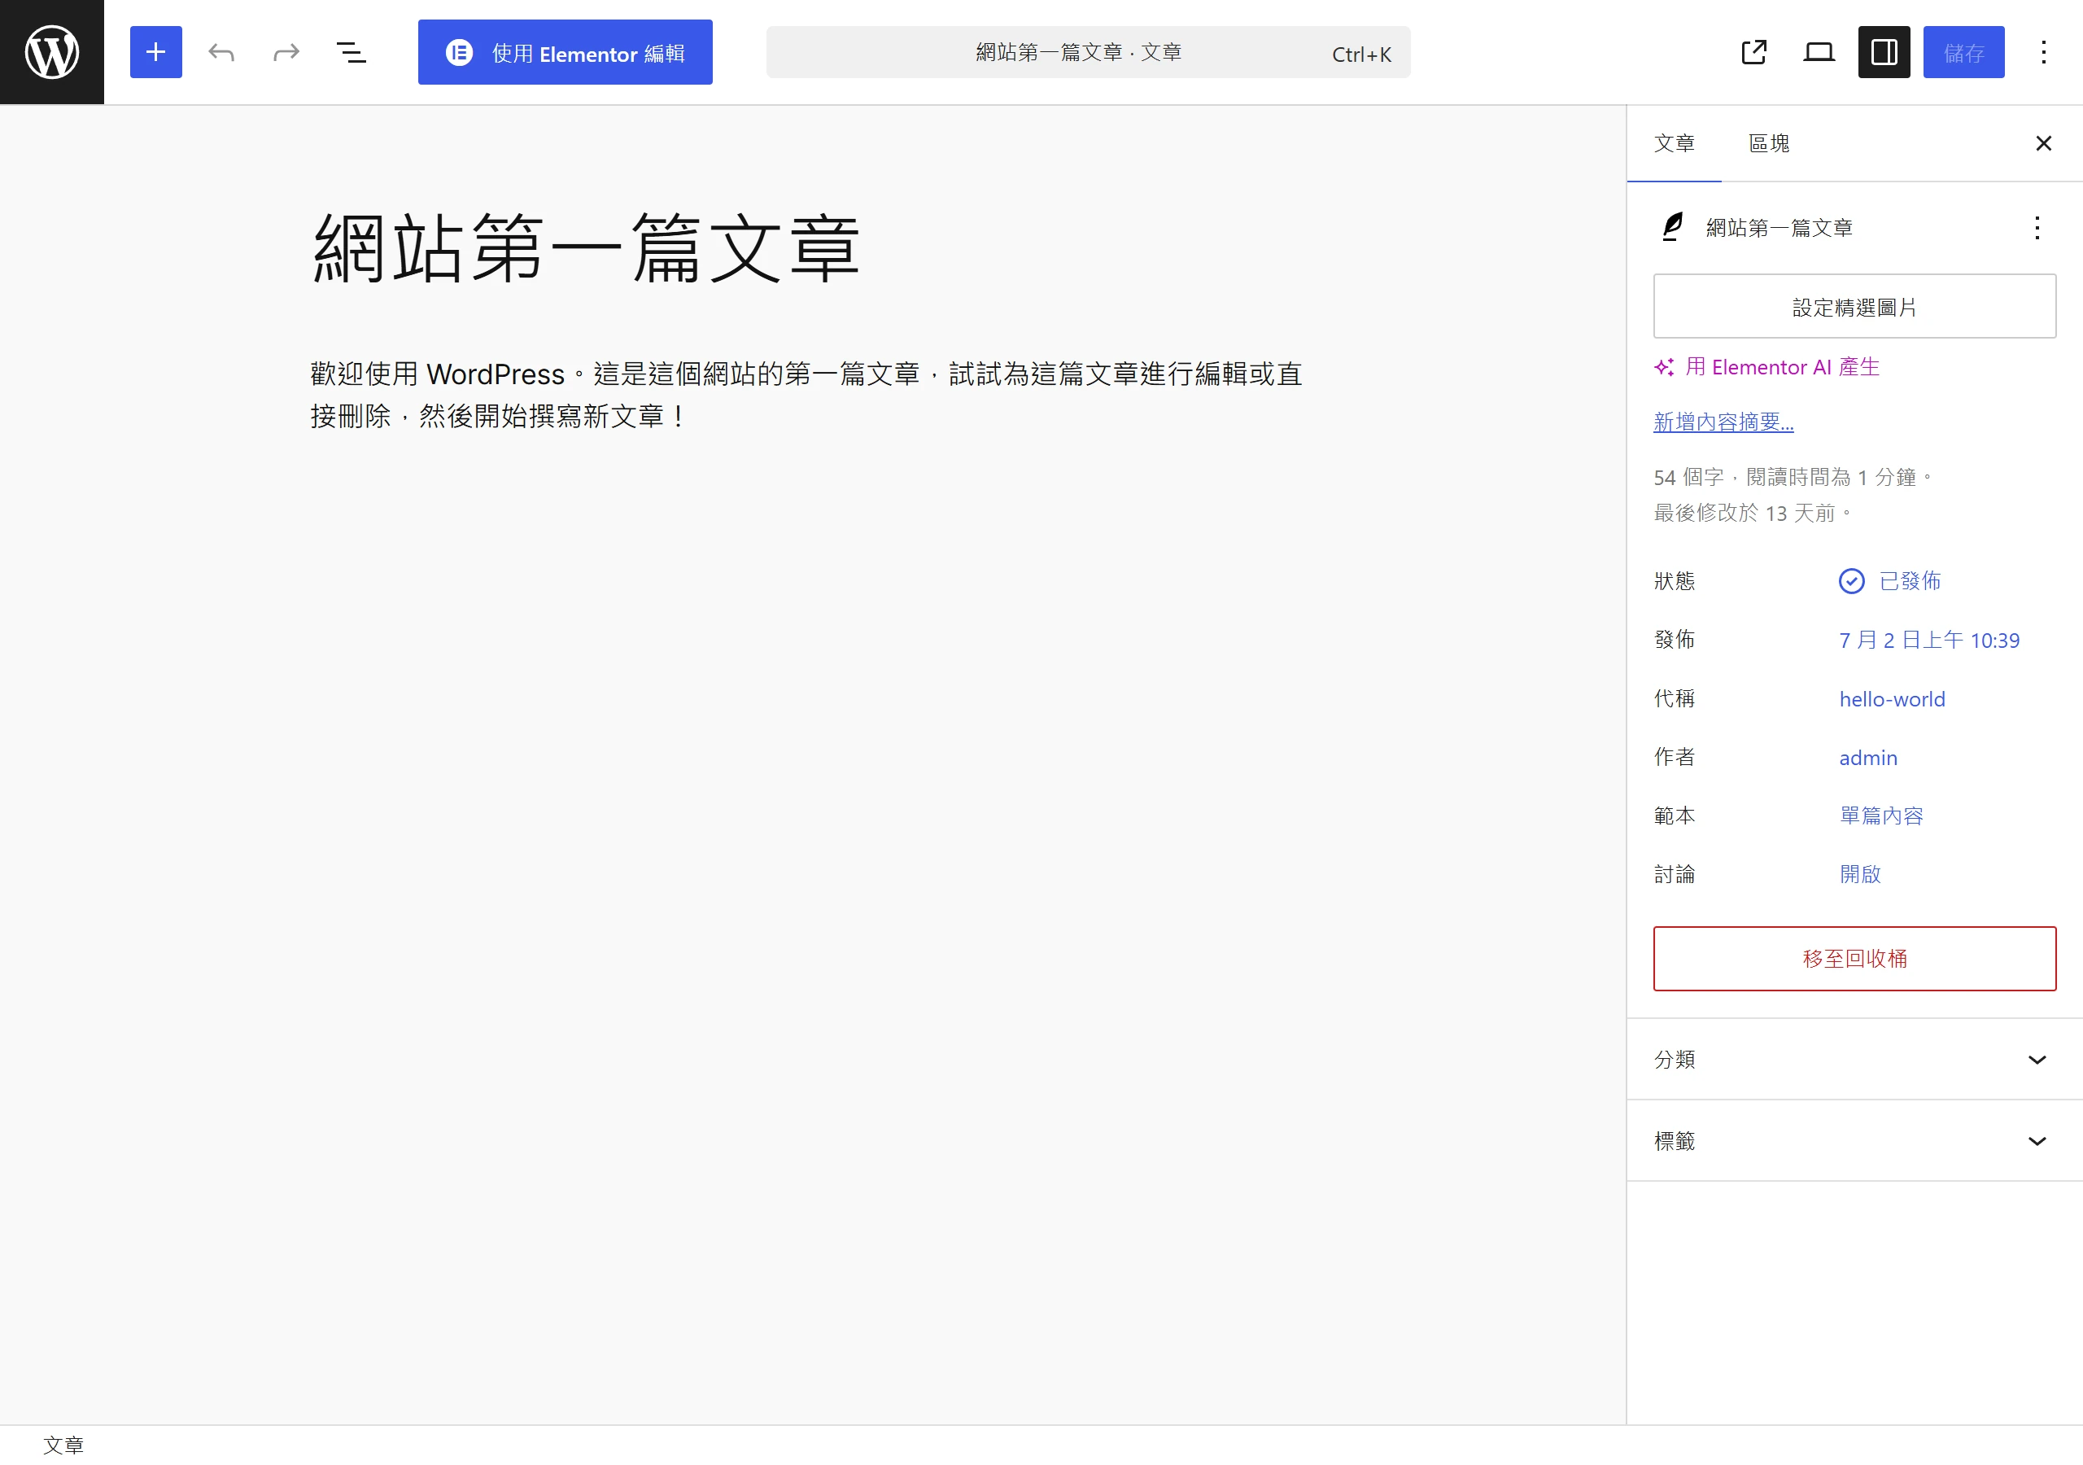Expand the 標籤 tags panel
Viewport: 2083px width, 1465px height.
tap(1854, 1141)
